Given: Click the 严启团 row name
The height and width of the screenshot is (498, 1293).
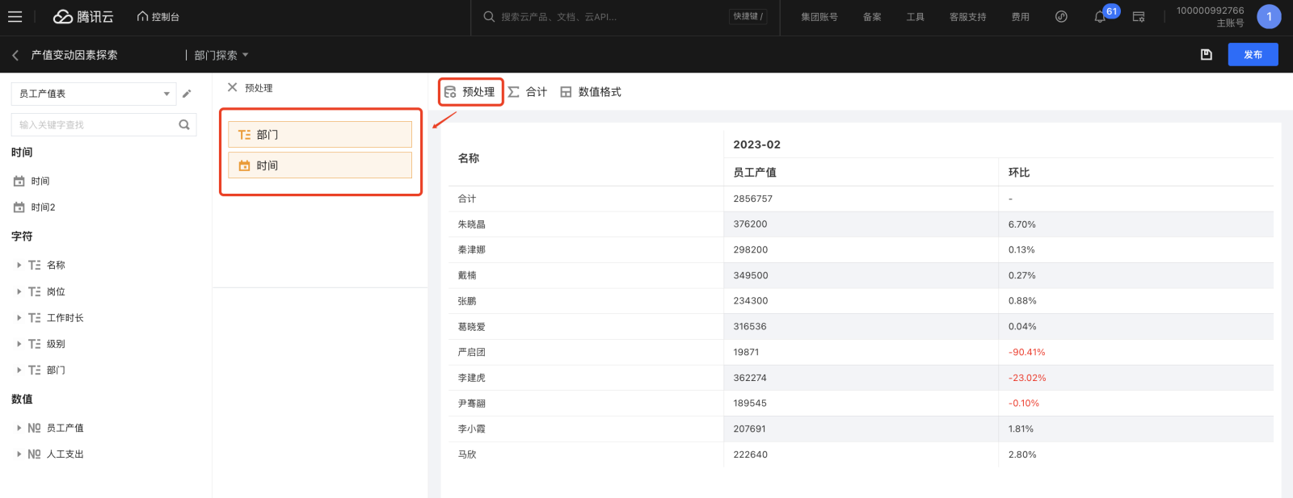Looking at the screenshot, I should [x=472, y=352].
